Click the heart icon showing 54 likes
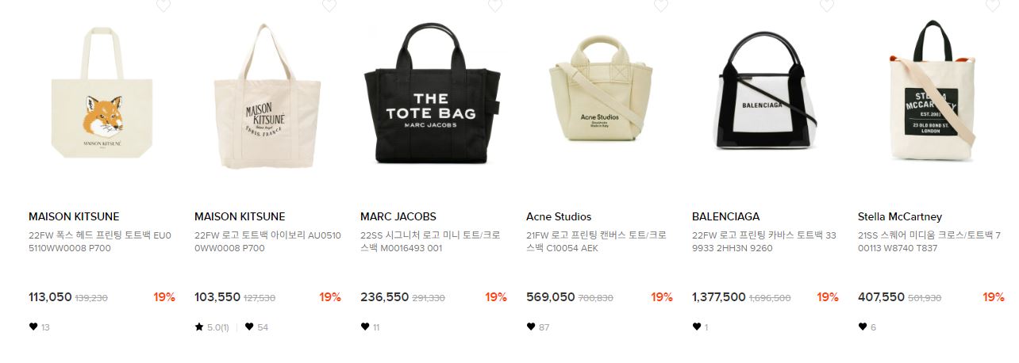Screen dimensions: 1019x363 click(249, 327)
